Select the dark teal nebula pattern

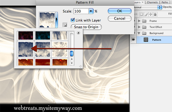pyautogui.click(x=43, y=35)
